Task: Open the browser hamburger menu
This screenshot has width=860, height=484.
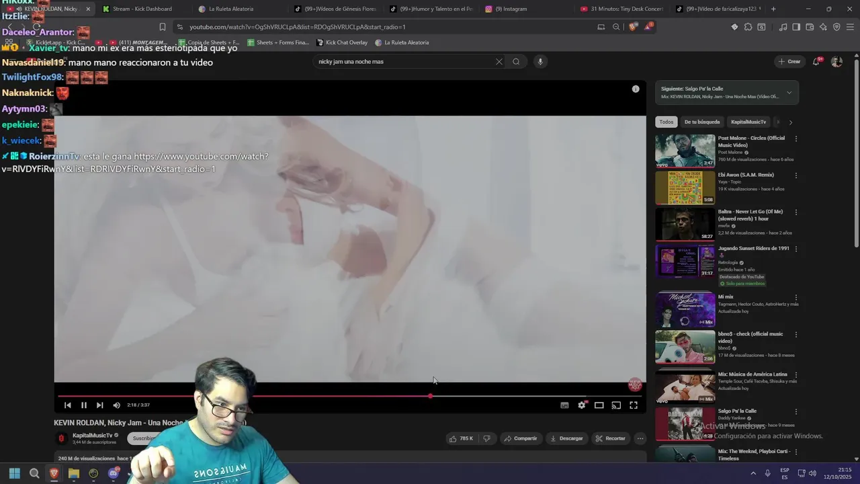Action: [849, 27]
